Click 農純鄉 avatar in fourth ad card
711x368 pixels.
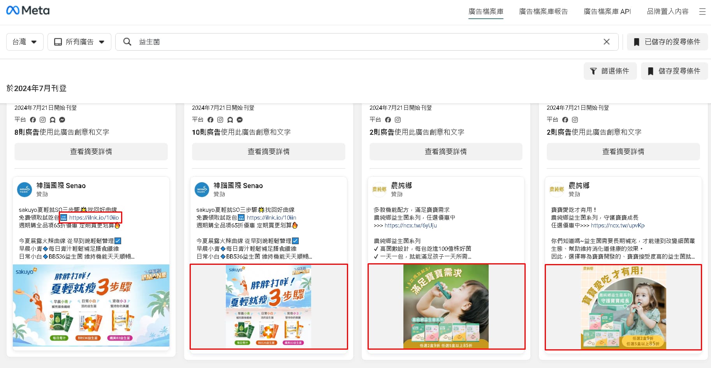[x=557, y=190]
